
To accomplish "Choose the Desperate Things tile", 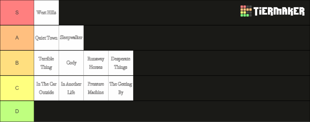I will click(x=120, y=63).
